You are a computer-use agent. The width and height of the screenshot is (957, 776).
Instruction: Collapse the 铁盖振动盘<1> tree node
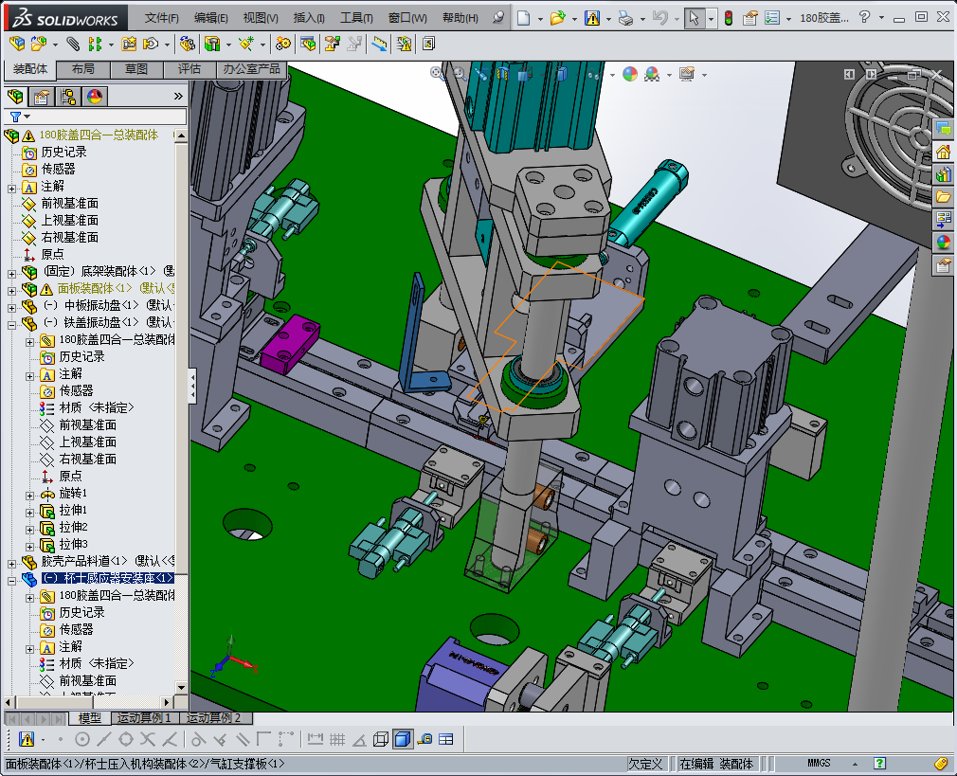[12, 323]
